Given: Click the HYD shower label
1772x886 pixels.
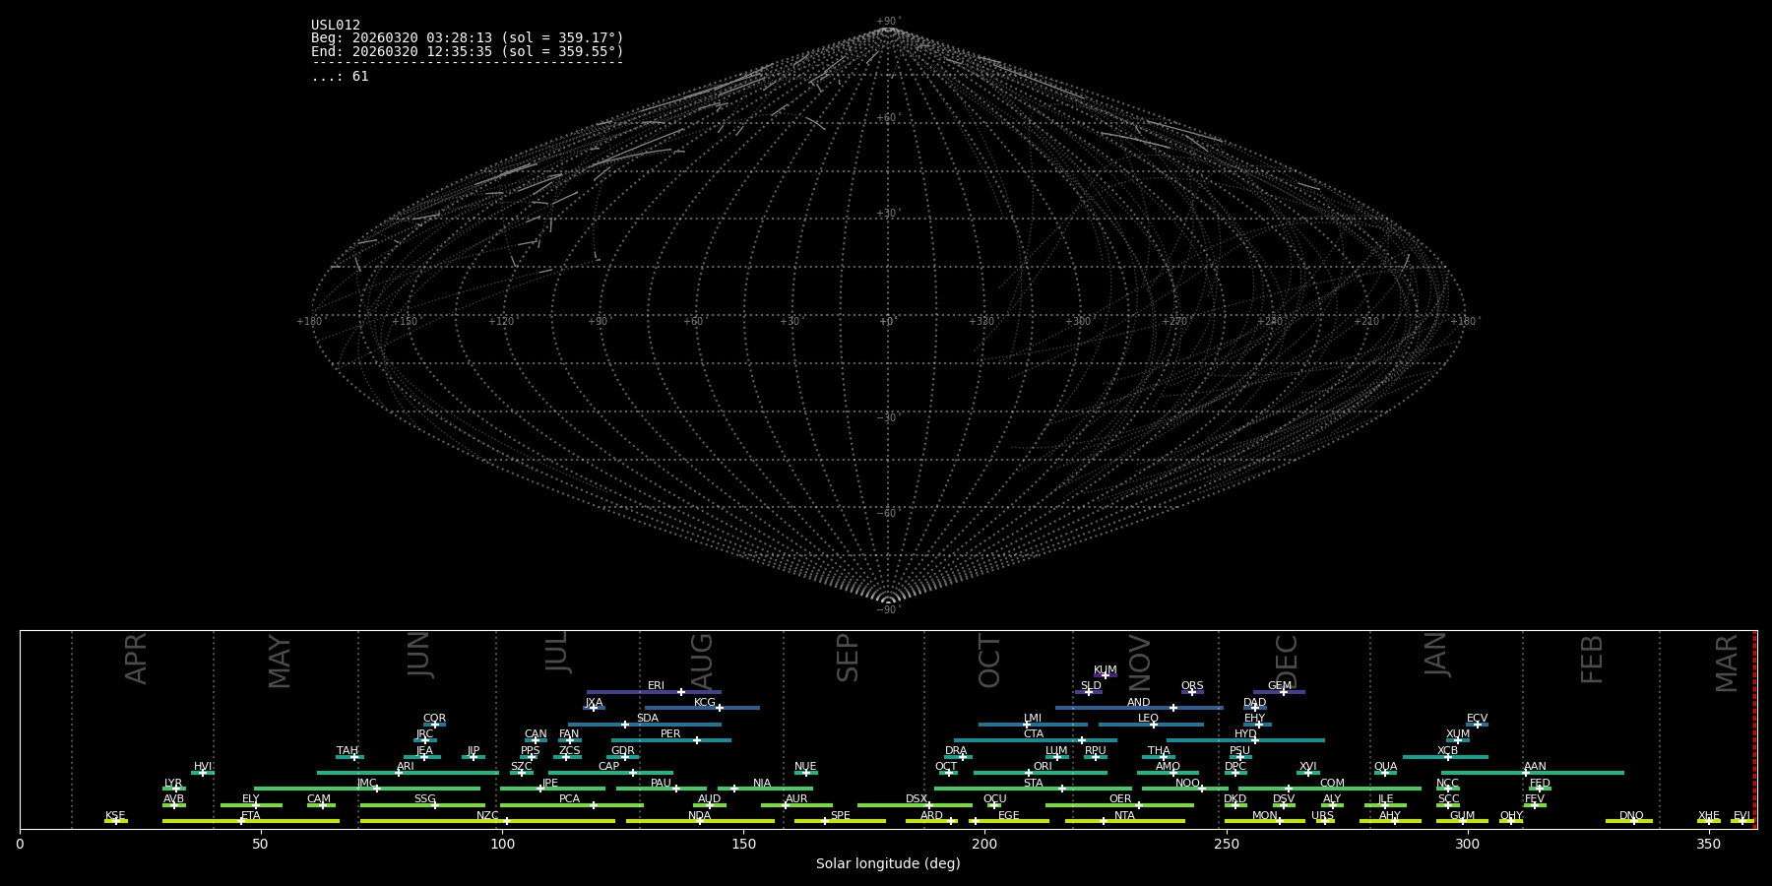Looking at the screenshot, I should (1245, 734).
